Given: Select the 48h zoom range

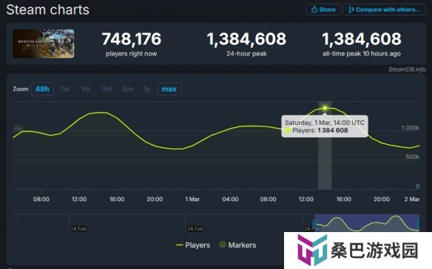Looking at the screenshot, I should coord(42,89).
